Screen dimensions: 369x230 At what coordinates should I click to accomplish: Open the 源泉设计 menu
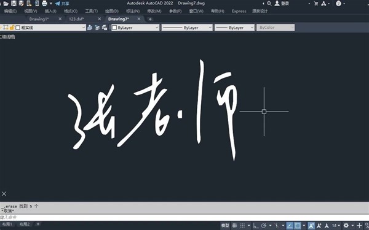point(260,11)
